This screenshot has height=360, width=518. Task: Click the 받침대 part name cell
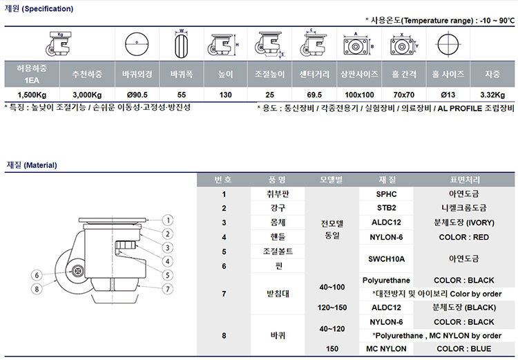point(278,294)
